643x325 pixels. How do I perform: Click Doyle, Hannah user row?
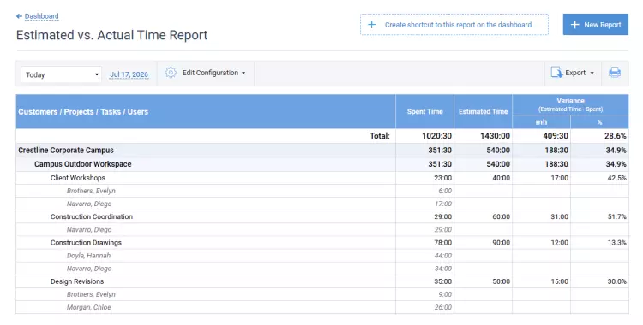[321, 256]
